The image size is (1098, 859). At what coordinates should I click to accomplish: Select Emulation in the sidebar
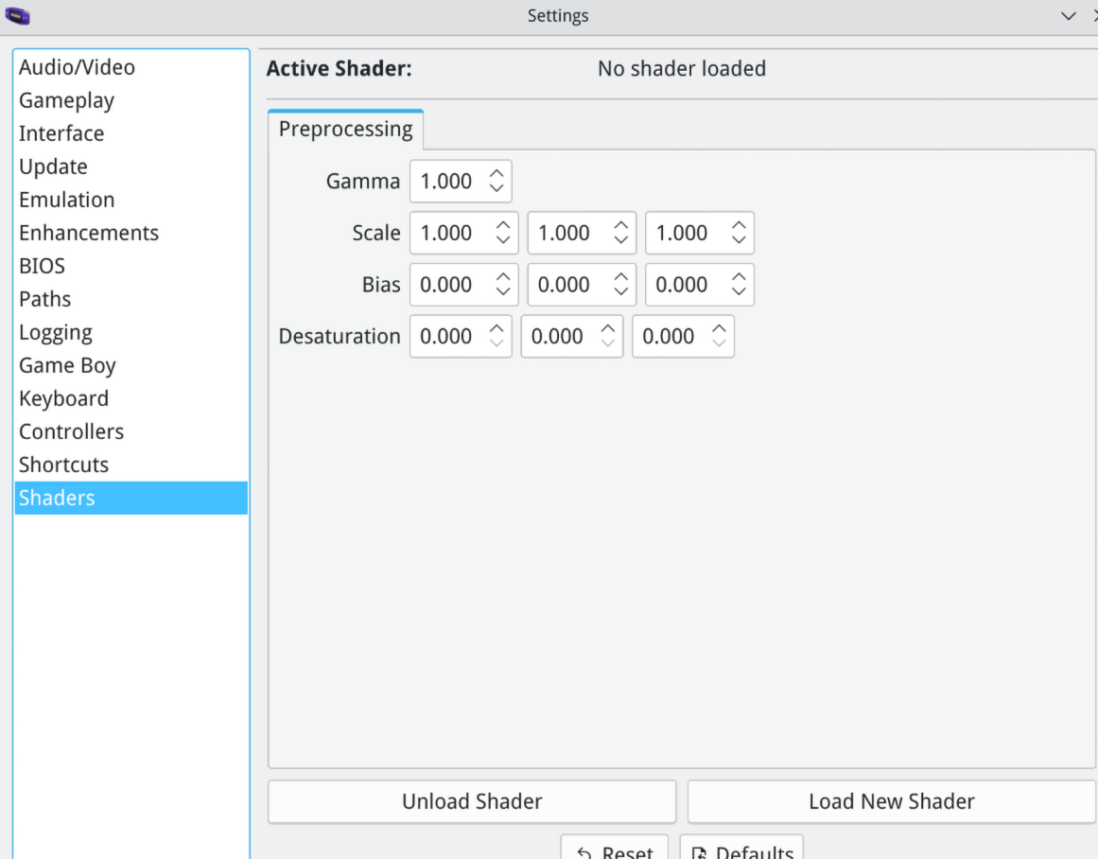pyautogui.click(x=131, y=200)
